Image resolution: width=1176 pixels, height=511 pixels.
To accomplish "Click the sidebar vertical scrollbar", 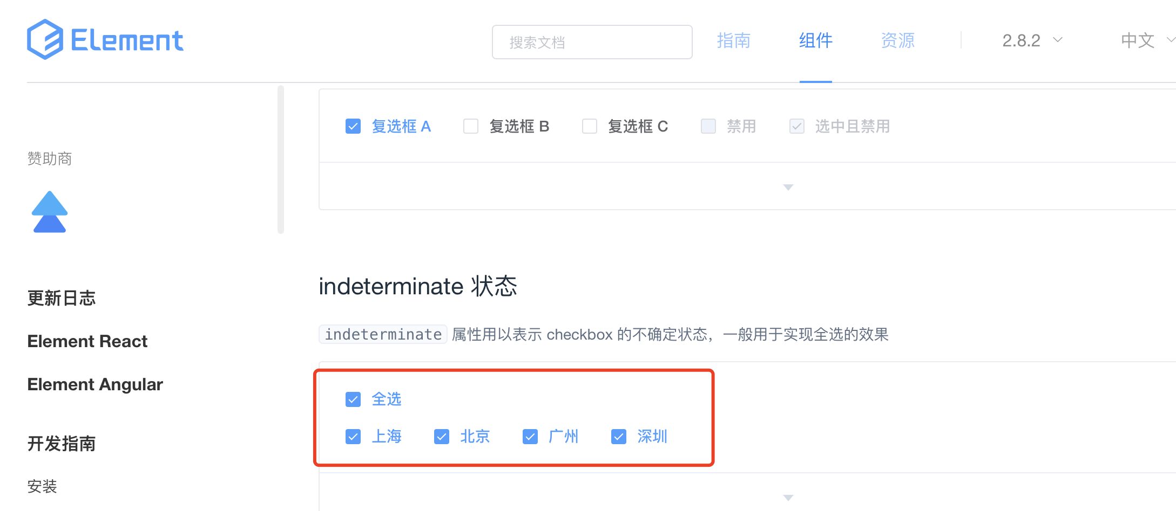I will point(281,160).
